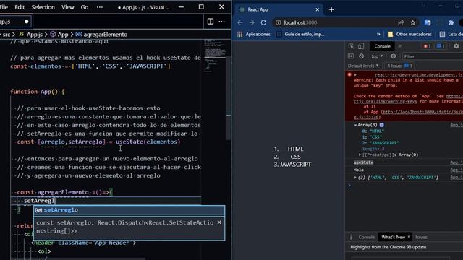This screenshot has height=260, width=463.
Task: Open the Lista de lectura panel
Action: pos(451,35)
